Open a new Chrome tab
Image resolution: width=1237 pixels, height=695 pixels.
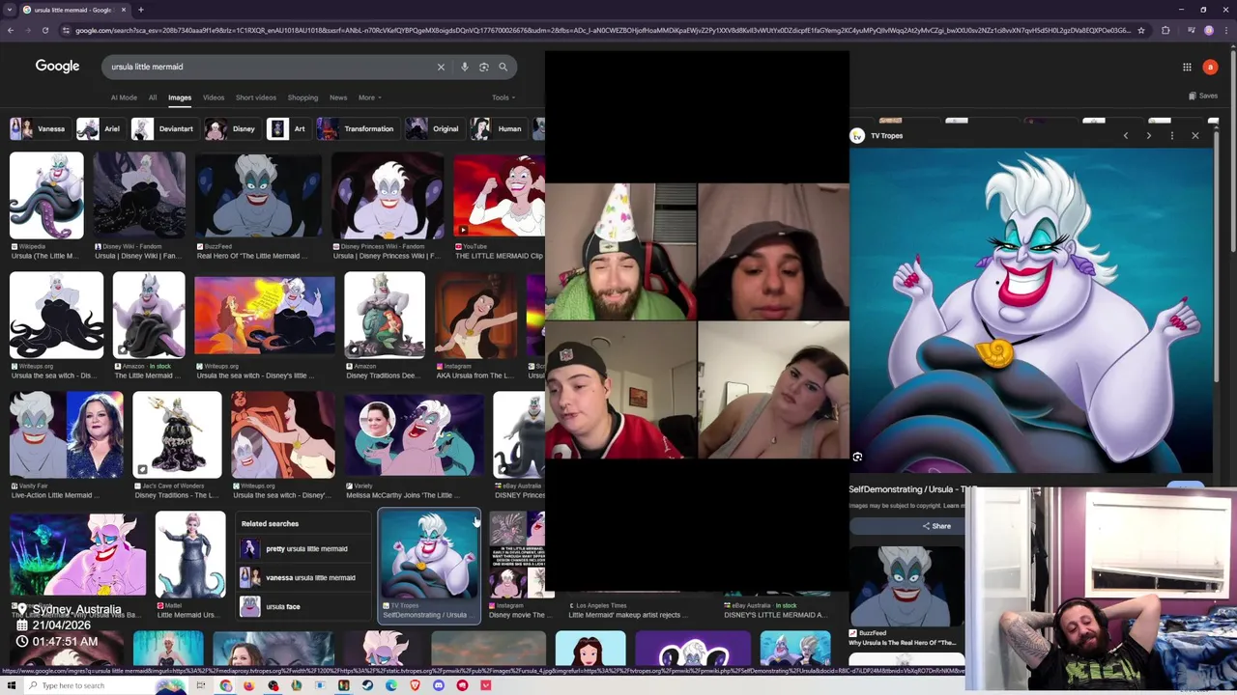click(140, 10)
